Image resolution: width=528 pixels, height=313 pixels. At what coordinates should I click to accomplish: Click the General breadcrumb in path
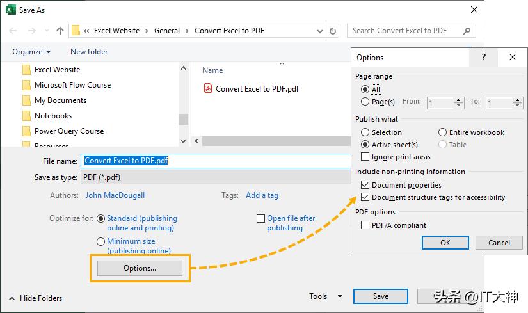167,31
